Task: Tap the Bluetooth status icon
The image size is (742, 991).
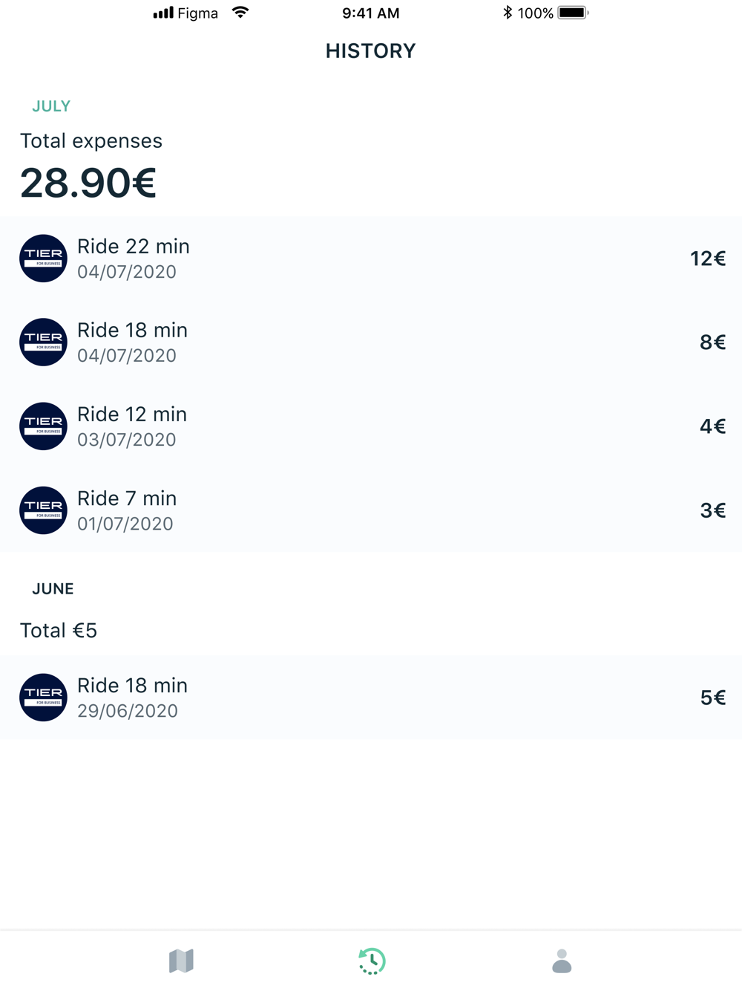Action: click(x=508, y=13)
